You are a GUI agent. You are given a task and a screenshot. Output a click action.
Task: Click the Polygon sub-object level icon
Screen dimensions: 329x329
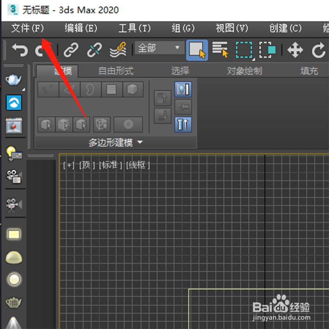(x=112, y=89)
